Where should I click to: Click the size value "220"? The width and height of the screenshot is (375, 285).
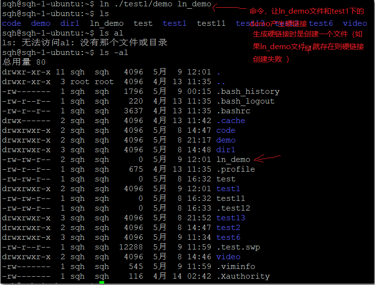(x=136, y=101)
